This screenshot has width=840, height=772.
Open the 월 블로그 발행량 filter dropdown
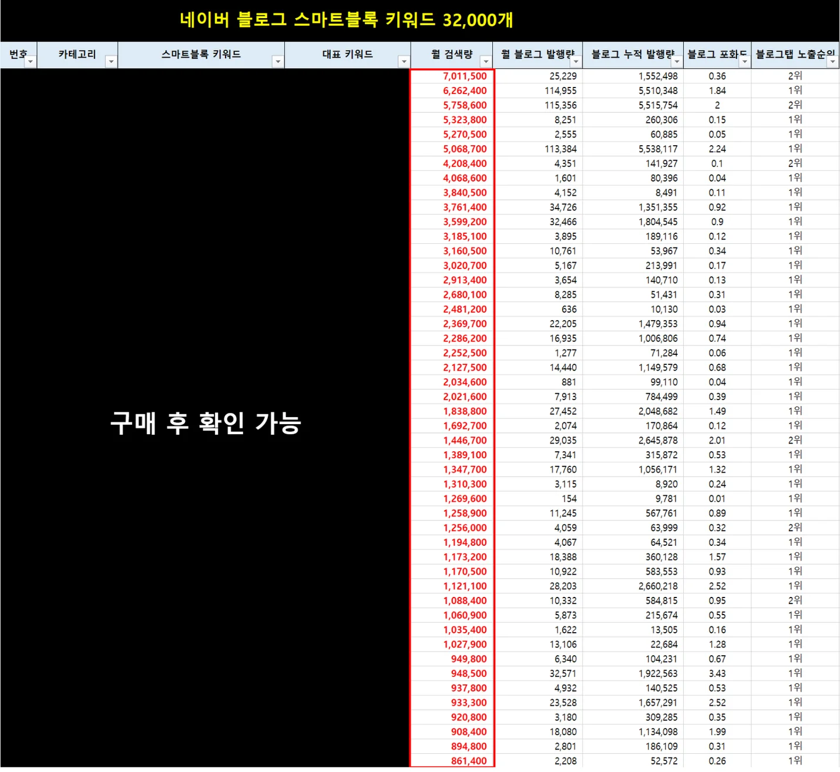pos(576,62)
